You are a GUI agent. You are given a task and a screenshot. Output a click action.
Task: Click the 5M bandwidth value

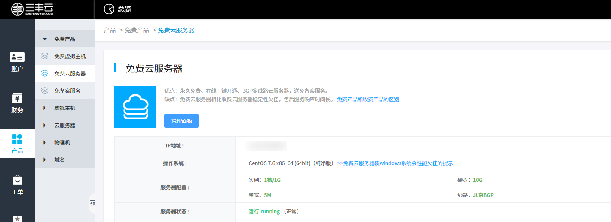268,195
